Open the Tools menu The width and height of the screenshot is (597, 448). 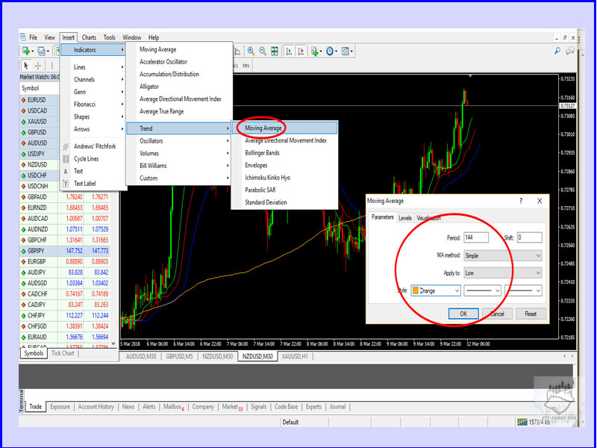(109, 38)
